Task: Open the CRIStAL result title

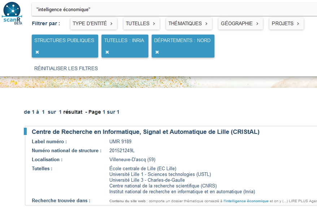Action: coord(146,132)
